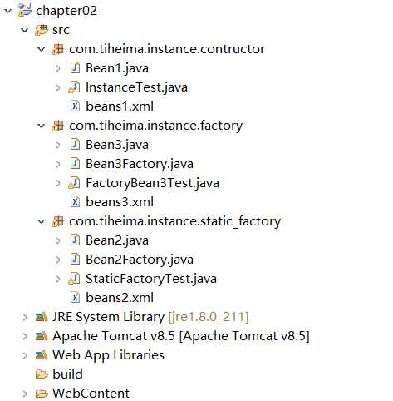The width and height of the screenshot is (393, 401).
Task: Select the chapter02 project label
Action: pos(66,11)
